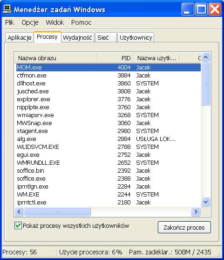The height and width of the screenshot is (260, 224).
Task: Minimize the Menedżer zadań Windows window
Action: [x=188, y=9]
